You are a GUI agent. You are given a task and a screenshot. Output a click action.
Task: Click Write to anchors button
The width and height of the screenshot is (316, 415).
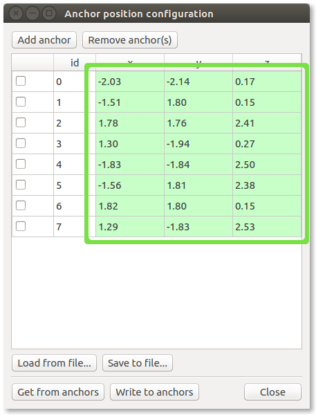point(155,392)
